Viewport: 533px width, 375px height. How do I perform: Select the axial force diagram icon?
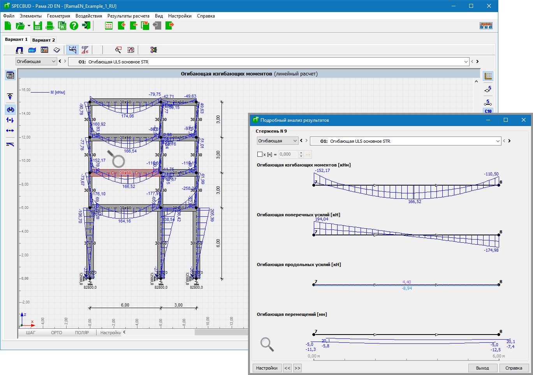pyautogui.click(x=10, y=131)
